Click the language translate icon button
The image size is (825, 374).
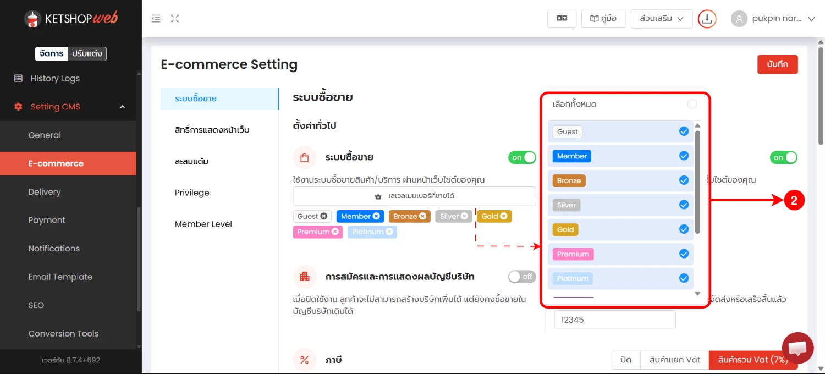562,19
